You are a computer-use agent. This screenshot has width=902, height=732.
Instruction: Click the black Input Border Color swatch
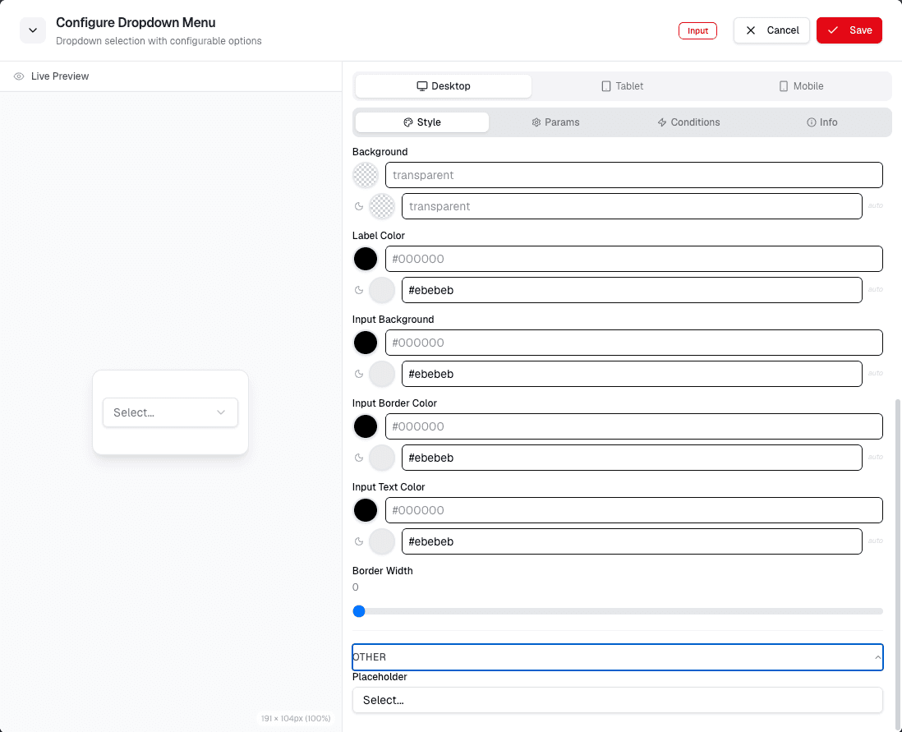(x=366, y=427)
